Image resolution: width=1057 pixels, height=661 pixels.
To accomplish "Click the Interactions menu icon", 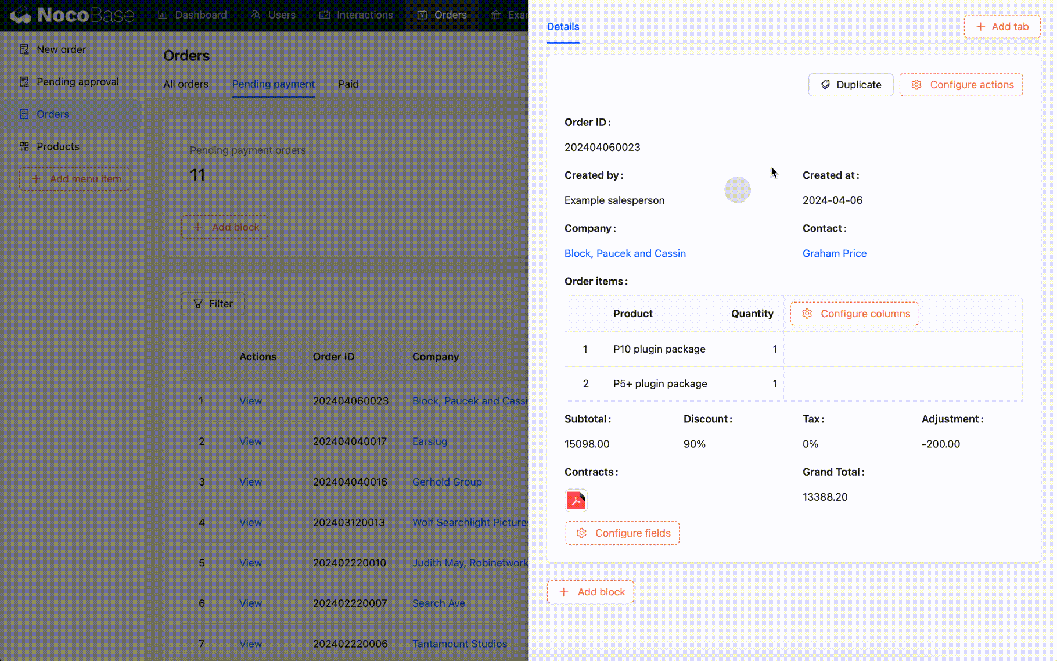I will (325, 15).
